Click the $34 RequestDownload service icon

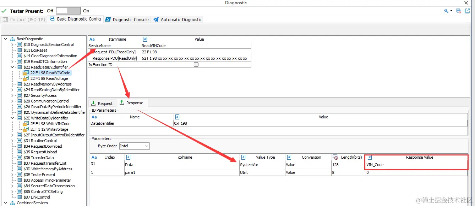coord(19,146)
